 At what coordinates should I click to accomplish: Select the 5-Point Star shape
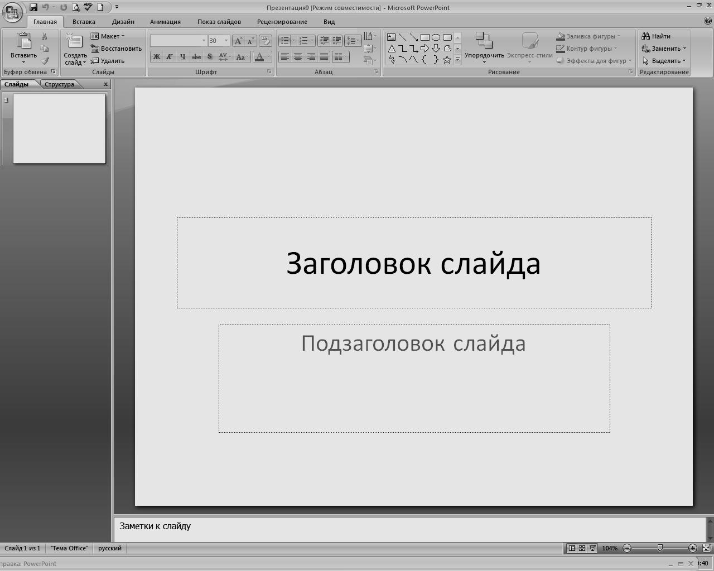click(x=447, y=60)
